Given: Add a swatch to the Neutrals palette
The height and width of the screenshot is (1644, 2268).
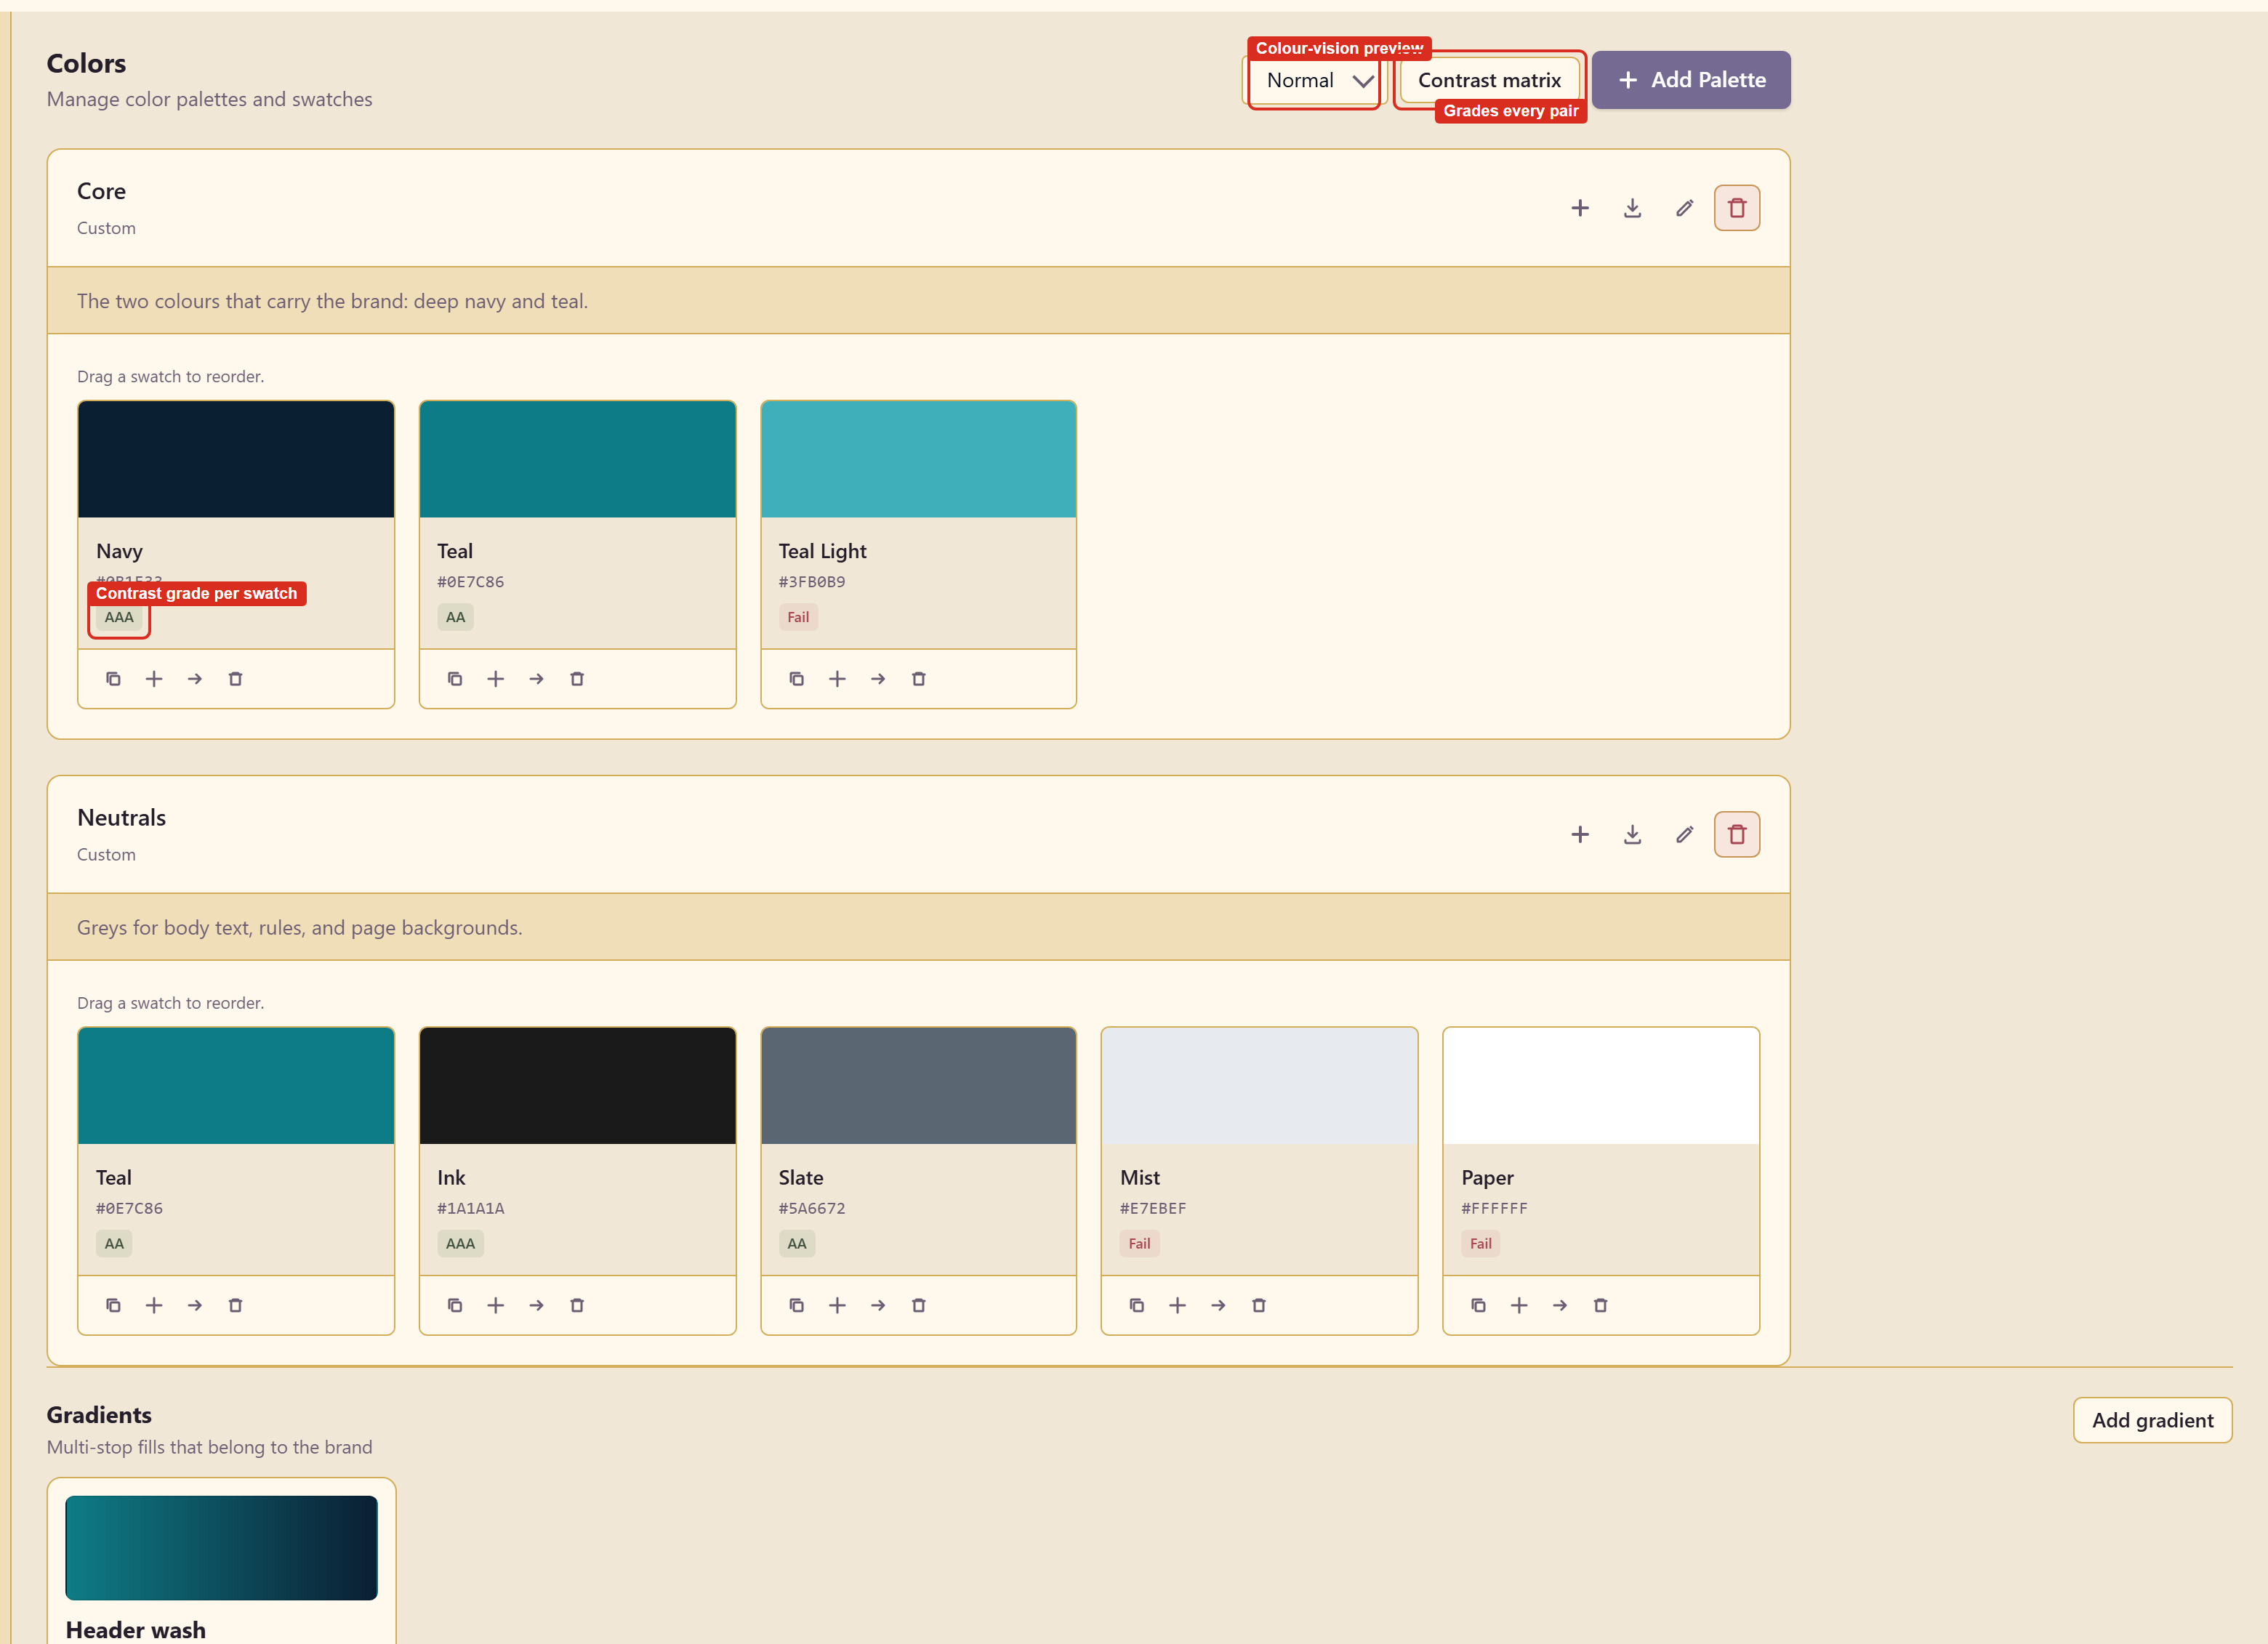Looking at the screenshot, I should click(1579, 834).
